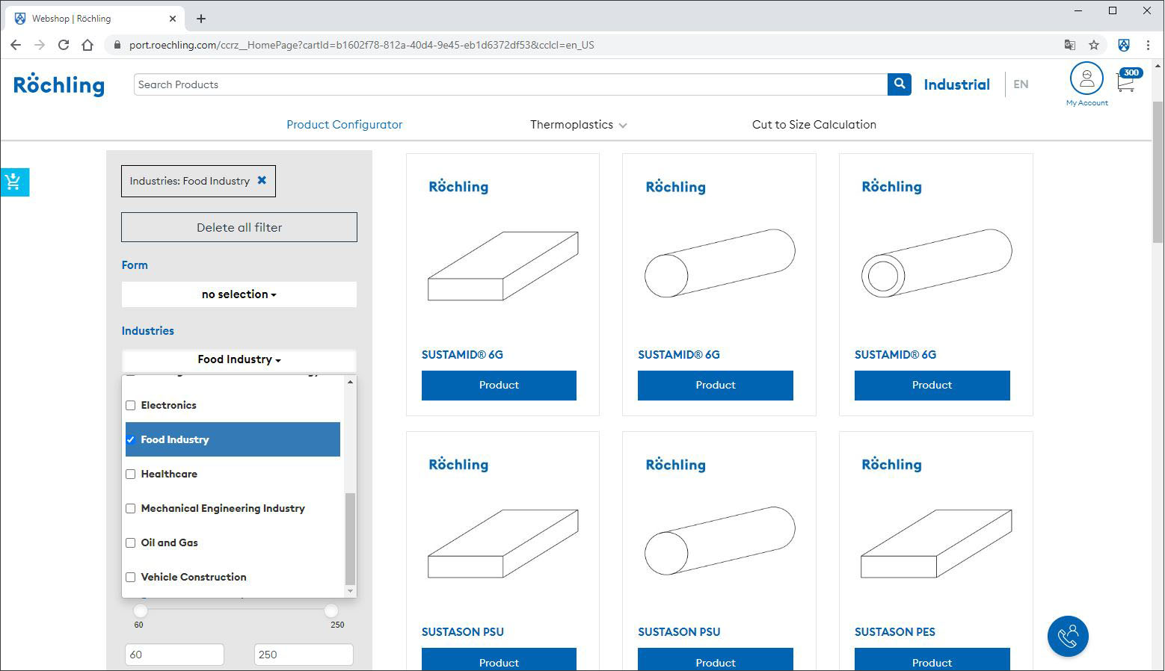Open Product for SUSTAMID 6G sheet

(499, 385)
